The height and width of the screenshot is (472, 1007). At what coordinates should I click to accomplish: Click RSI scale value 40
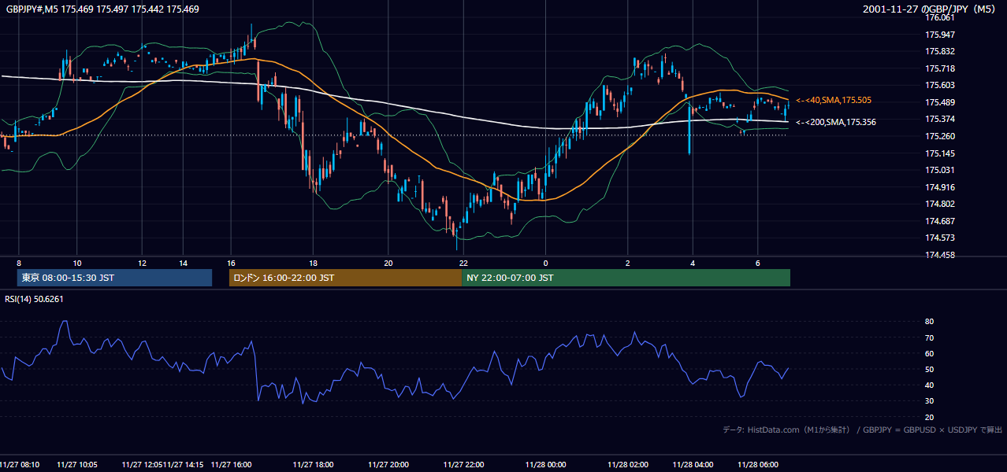[930, 385]
